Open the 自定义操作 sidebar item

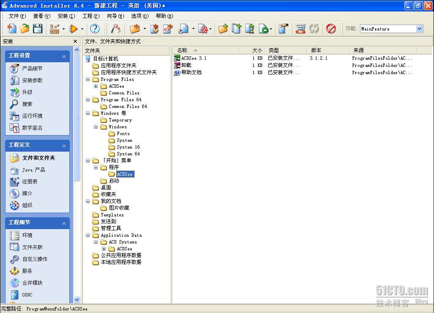[x=29, y=259]
